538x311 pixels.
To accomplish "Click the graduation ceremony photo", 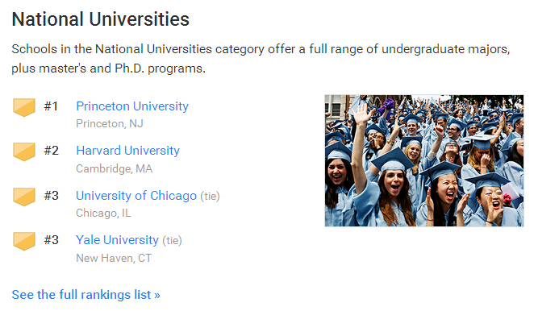I will 424,161.
